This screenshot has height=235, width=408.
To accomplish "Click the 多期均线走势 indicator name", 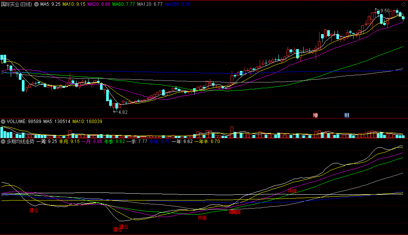I will (20, 141).
